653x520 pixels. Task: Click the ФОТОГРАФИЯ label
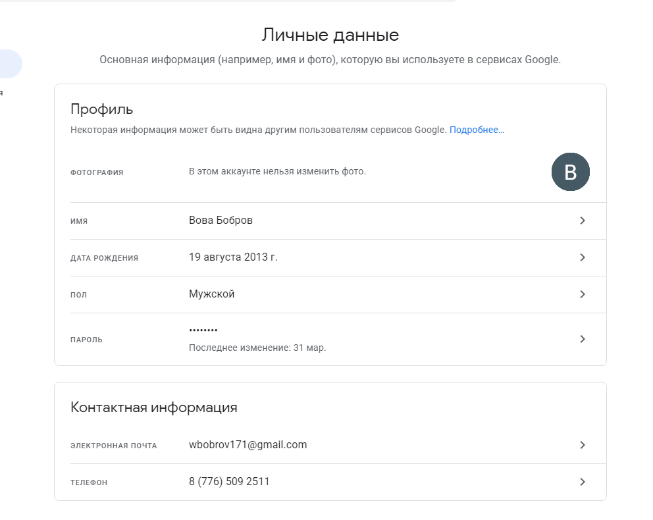(x=97, y=172)
